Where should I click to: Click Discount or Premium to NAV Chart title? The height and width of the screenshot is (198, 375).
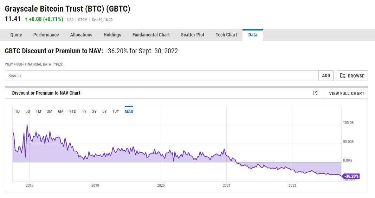(x=46, y=93)
